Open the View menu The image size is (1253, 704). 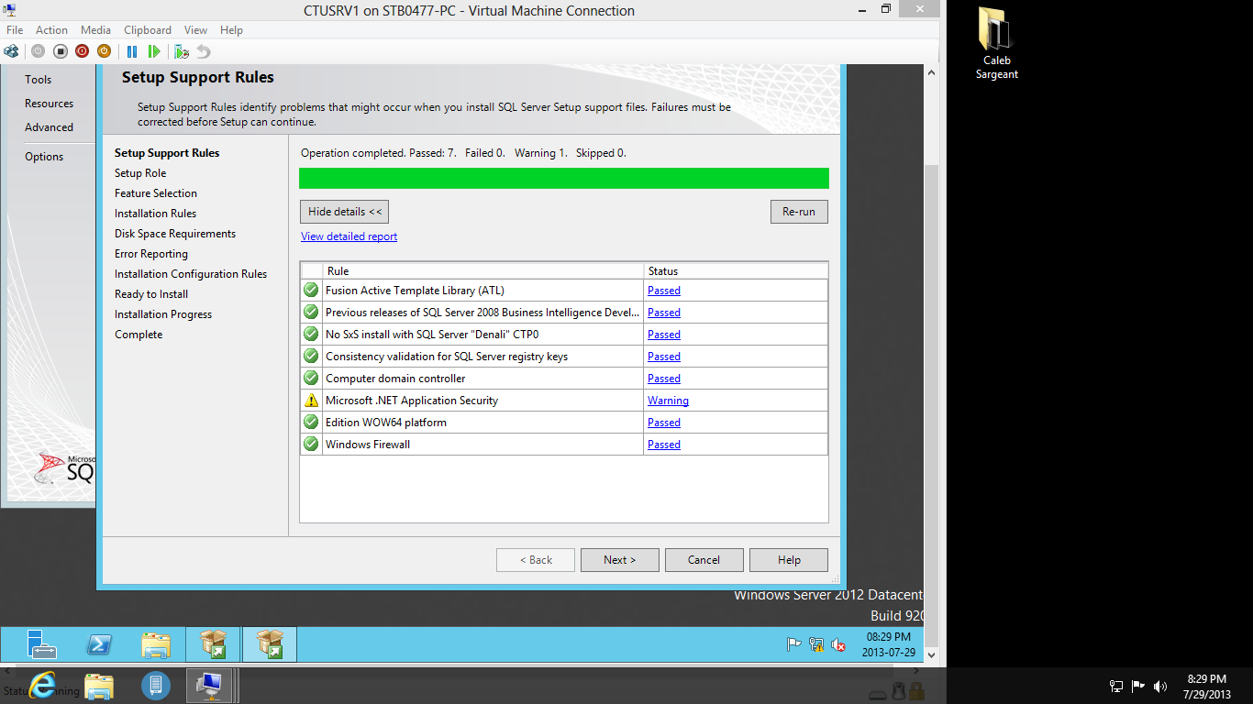point(195,30)
